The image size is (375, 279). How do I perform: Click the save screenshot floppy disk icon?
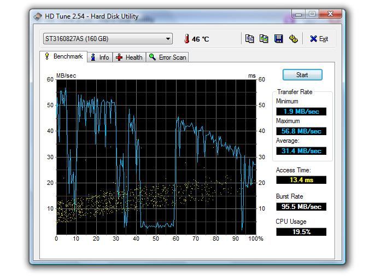click(x=279, y=38)
